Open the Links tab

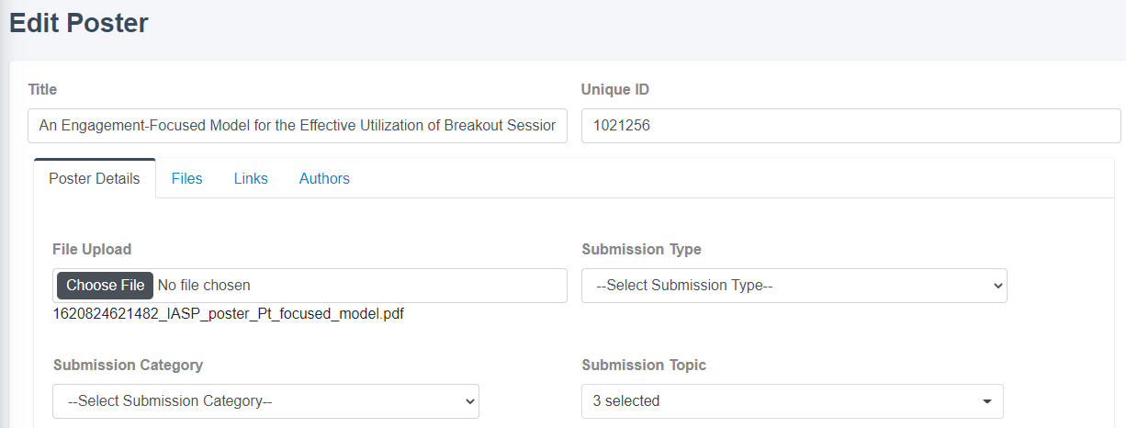click(251, 178)
